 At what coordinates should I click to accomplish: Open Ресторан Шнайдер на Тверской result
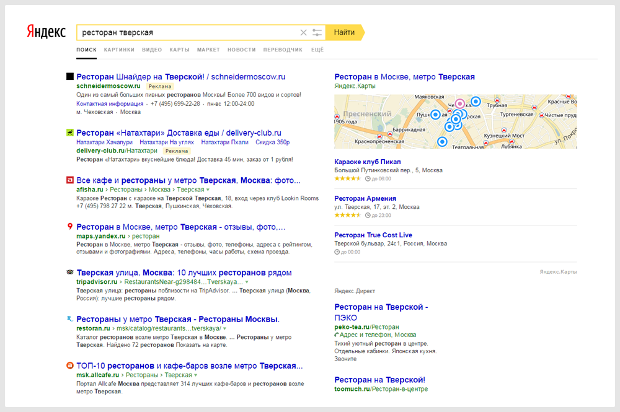[180, 77]
